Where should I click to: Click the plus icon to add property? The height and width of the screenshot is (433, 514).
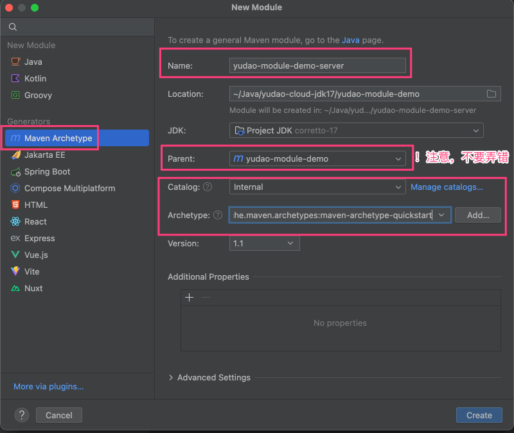[189, 298]
